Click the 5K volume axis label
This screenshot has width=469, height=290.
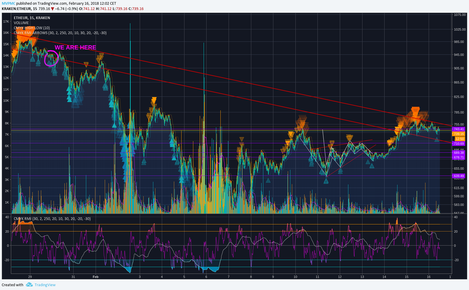[x=6, y=157]
